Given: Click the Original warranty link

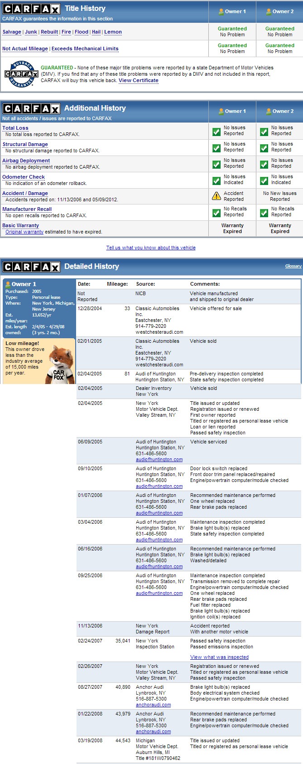Looking at the screenshot, I should tap(24, 232).
